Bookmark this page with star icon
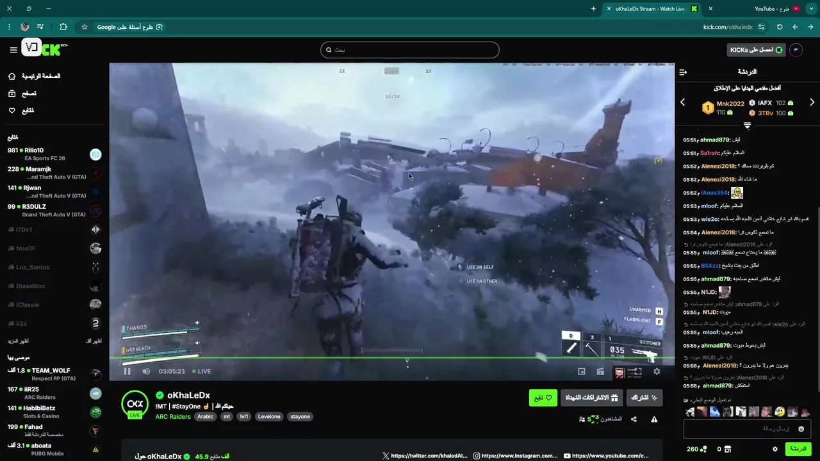 point(84,27)
